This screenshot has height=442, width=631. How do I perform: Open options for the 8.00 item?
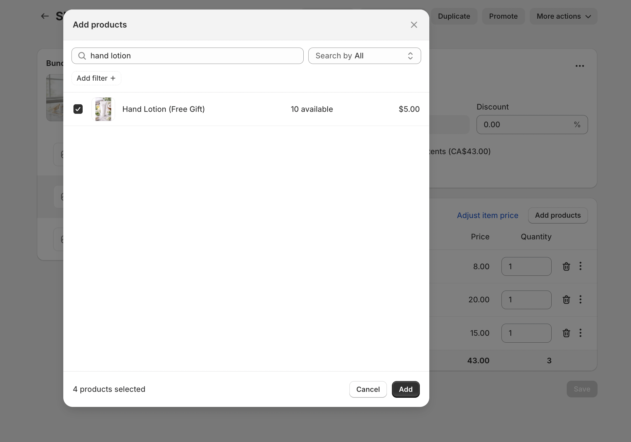click(x=580, y=266)
